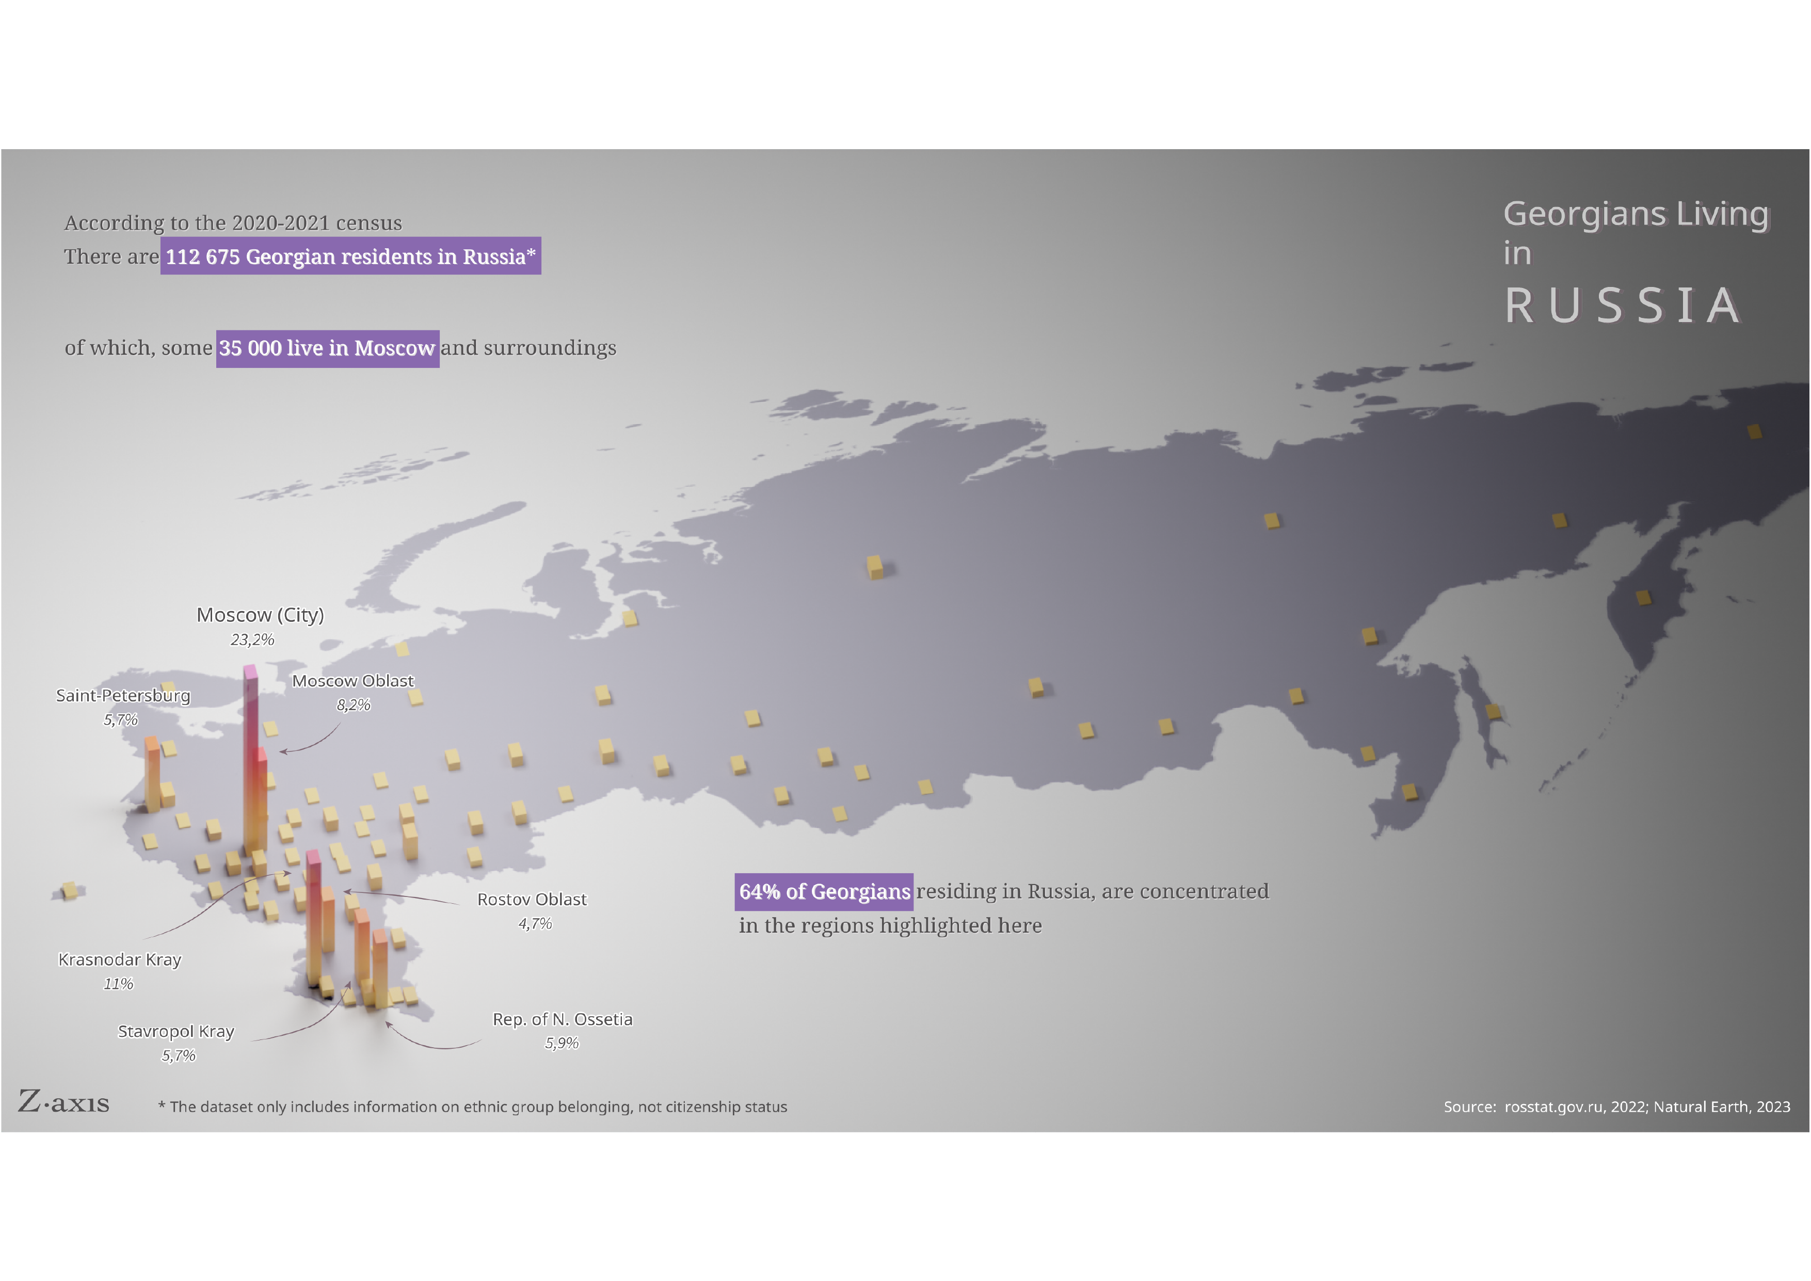1811x1281 pixels.
Task: Click the 'Z·axis' logo
Action: (x=64, y=1102)
